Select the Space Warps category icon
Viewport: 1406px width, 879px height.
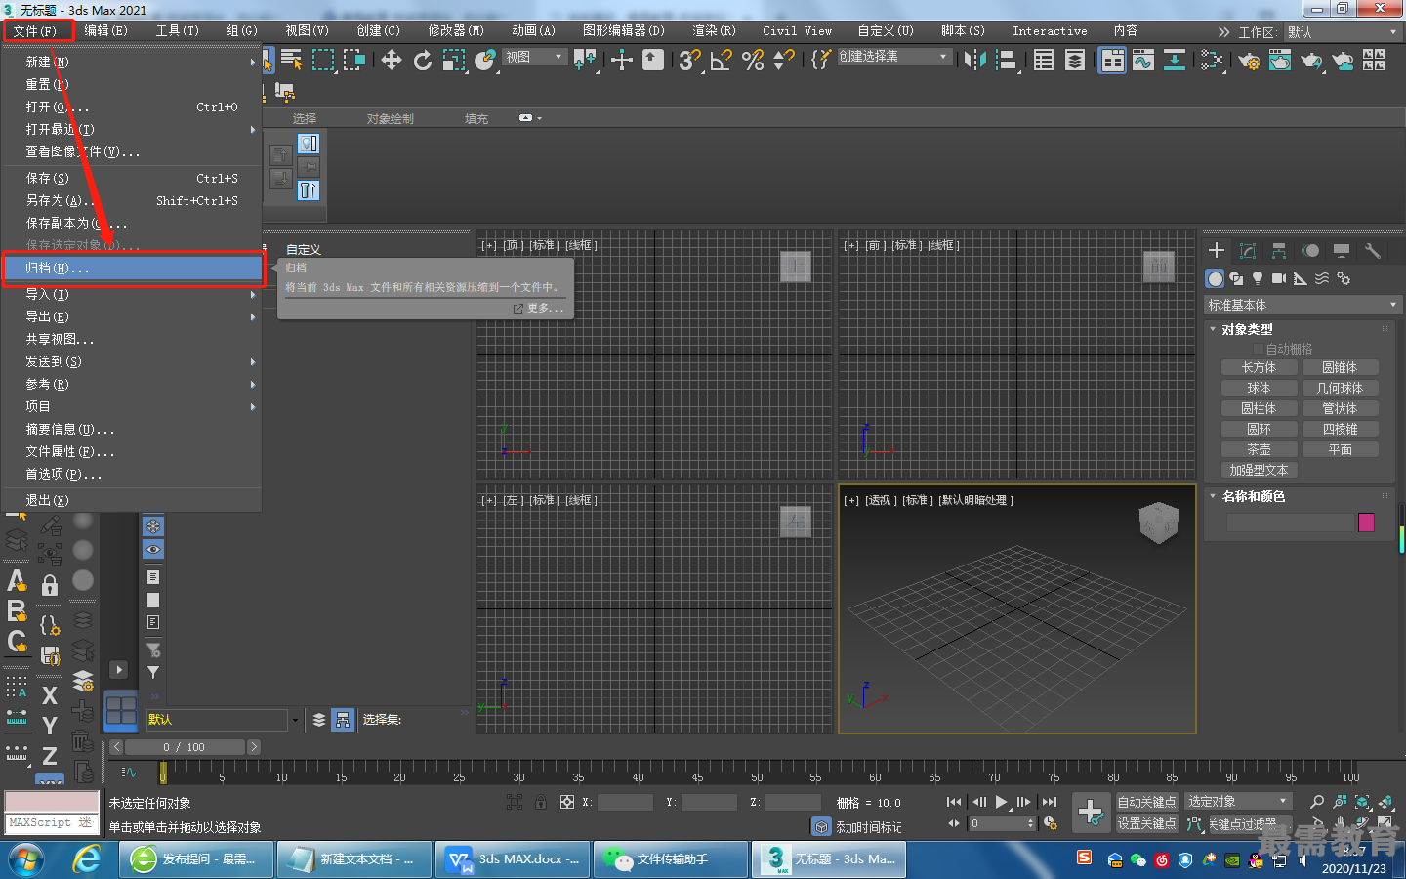[x=1322, y=278]
